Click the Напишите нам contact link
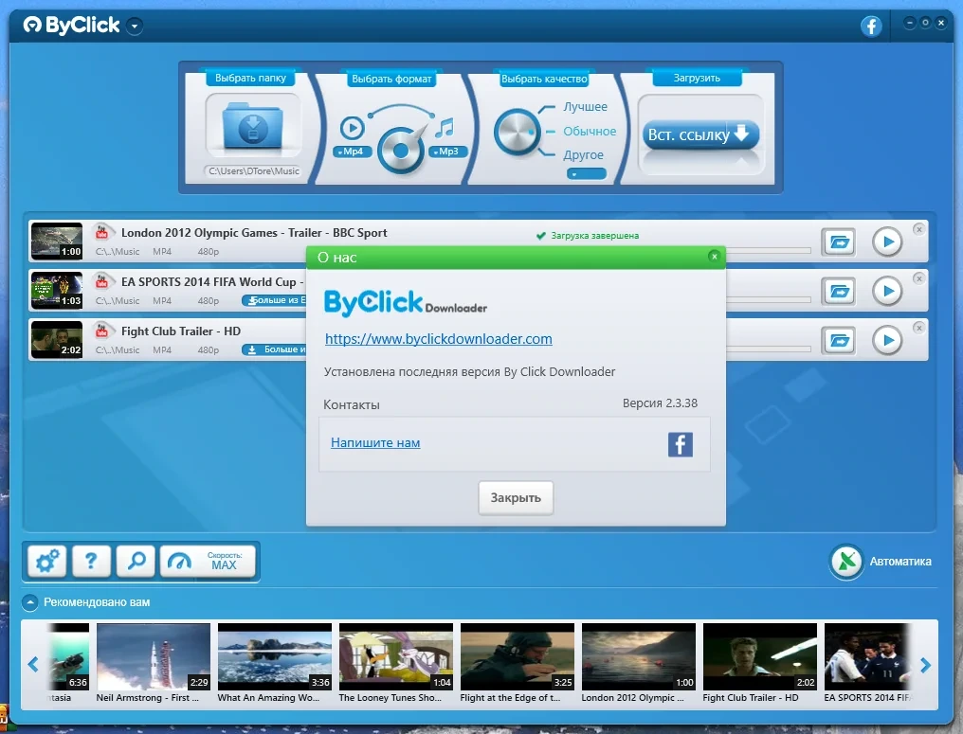The height and width of the screenshot is (734, 963). click(x=375, y=442)
